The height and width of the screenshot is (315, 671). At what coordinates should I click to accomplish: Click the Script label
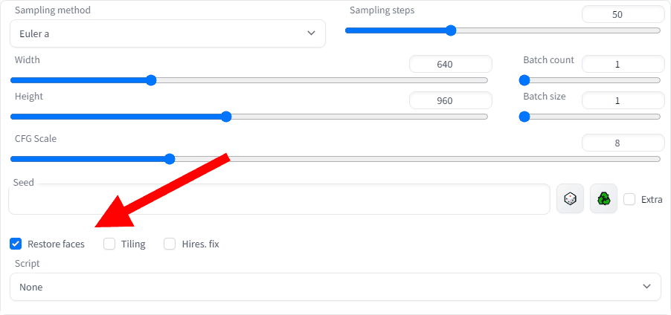click(27, 263)
